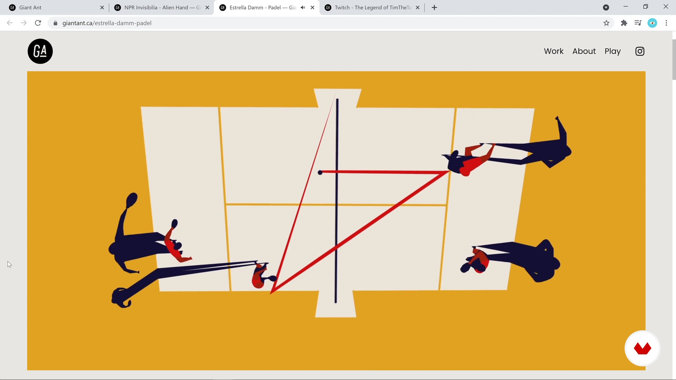
Task: Restore down the Chrome window
Action: 646,7
